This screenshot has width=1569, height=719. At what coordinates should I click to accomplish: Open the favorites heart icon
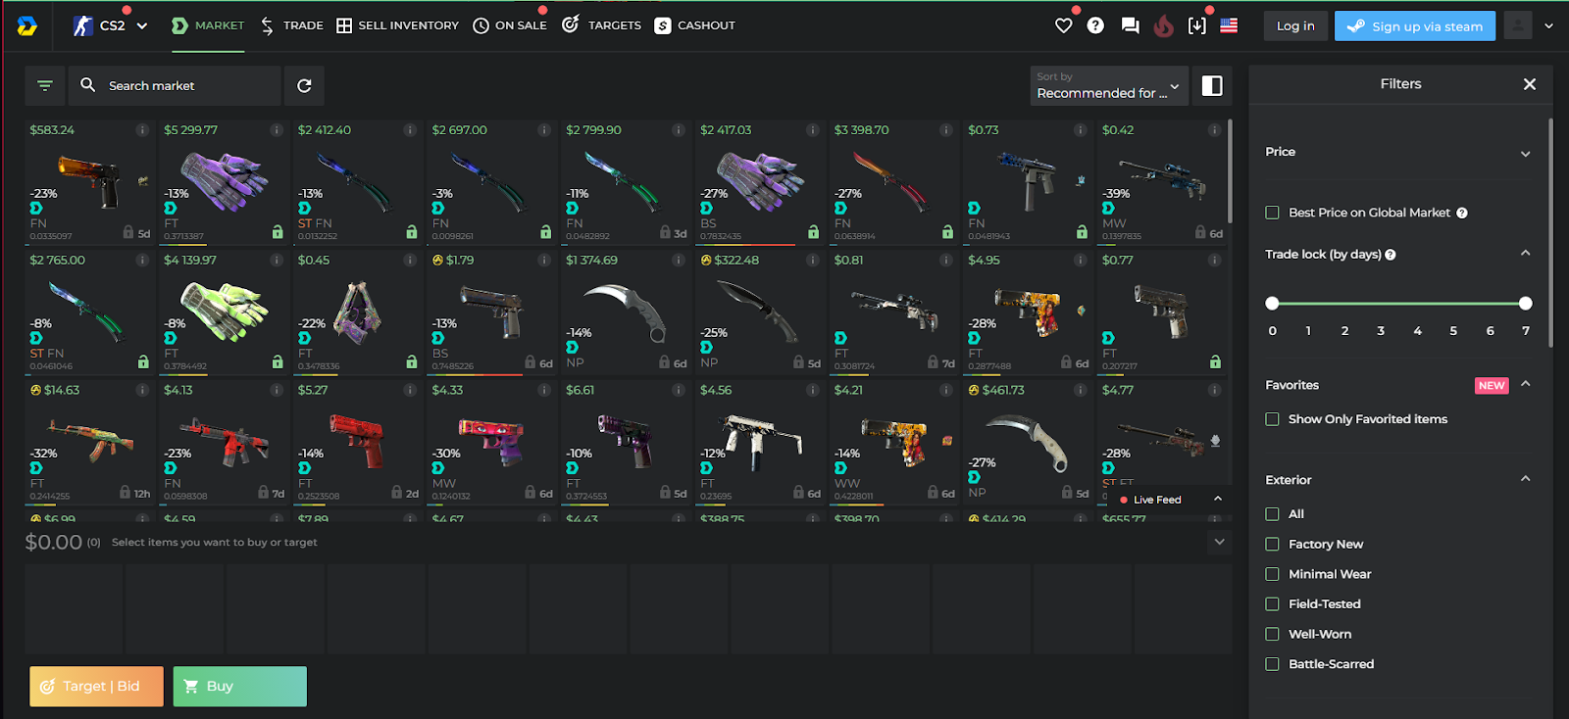[x=1064, y=25]
